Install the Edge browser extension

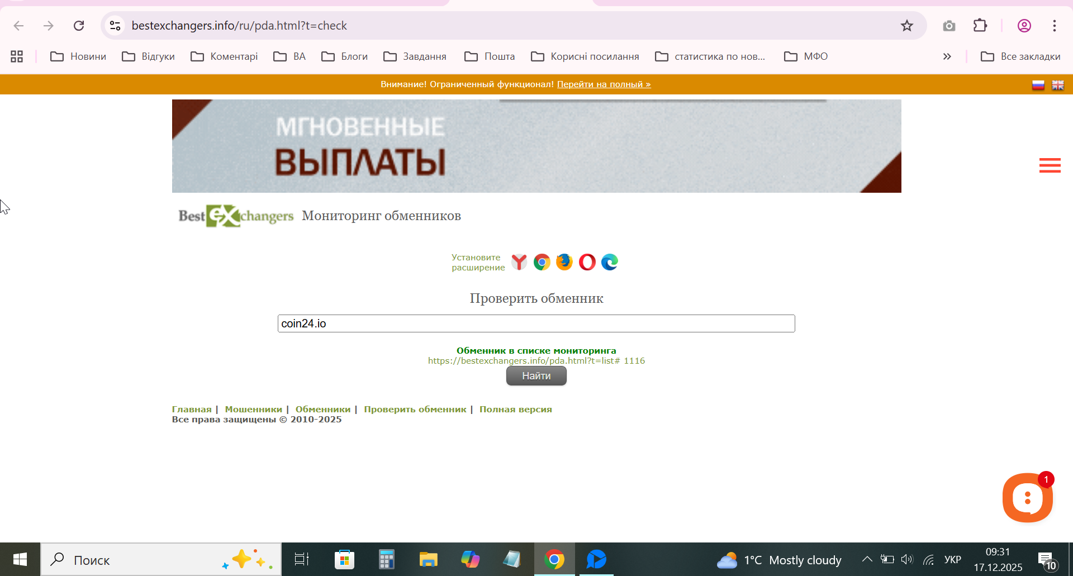(610, 262)
